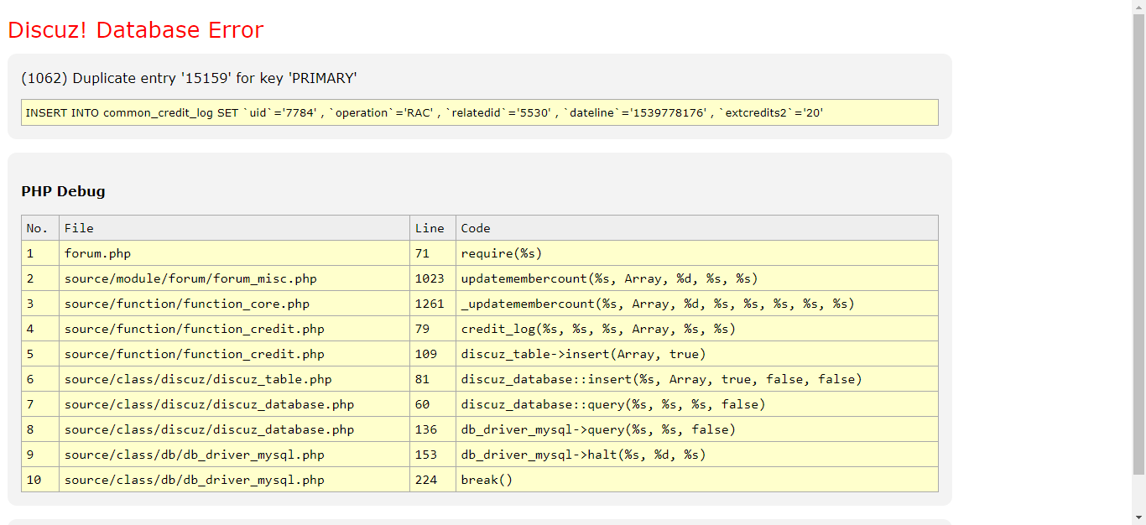Click the discuz_table->insert code cell
This screenshot has height=525, width=1146.
[697, 354]
